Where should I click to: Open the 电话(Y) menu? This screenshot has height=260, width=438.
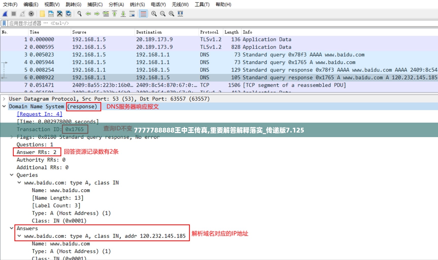[158, 4]
